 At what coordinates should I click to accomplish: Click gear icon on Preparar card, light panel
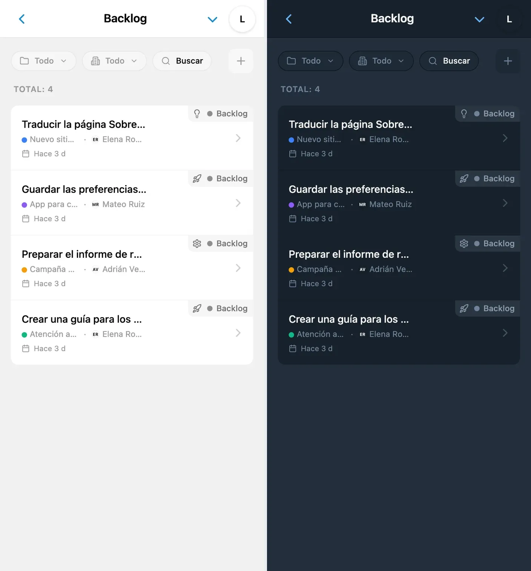[x=197, y=243]
